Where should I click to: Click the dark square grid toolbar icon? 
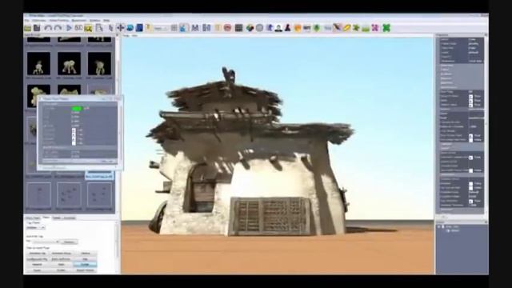pos(238,28)
